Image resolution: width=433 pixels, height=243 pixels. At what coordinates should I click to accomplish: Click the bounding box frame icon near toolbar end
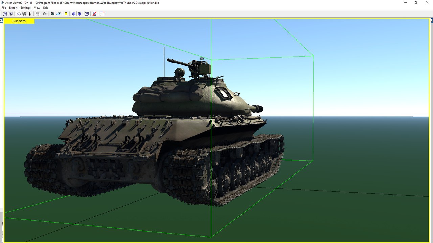pyautogui.click(x=87, y=14)
